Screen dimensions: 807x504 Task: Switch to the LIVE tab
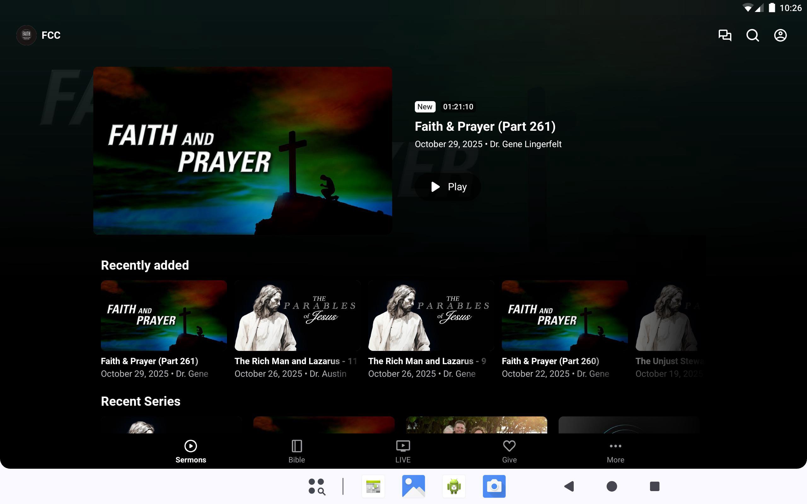click(x=403, y=451)
